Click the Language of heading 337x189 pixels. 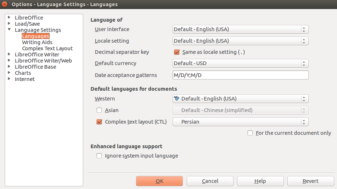click(x=106, y=20)
